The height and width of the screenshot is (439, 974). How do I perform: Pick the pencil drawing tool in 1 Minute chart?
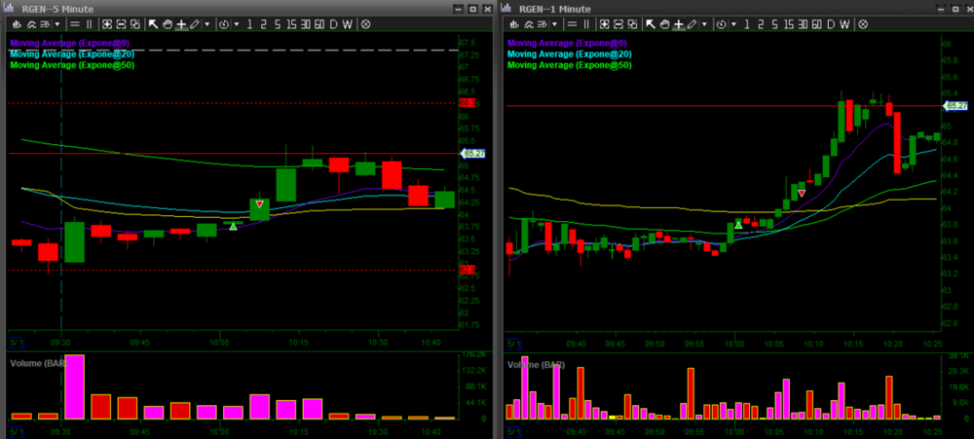coord(691,23)
